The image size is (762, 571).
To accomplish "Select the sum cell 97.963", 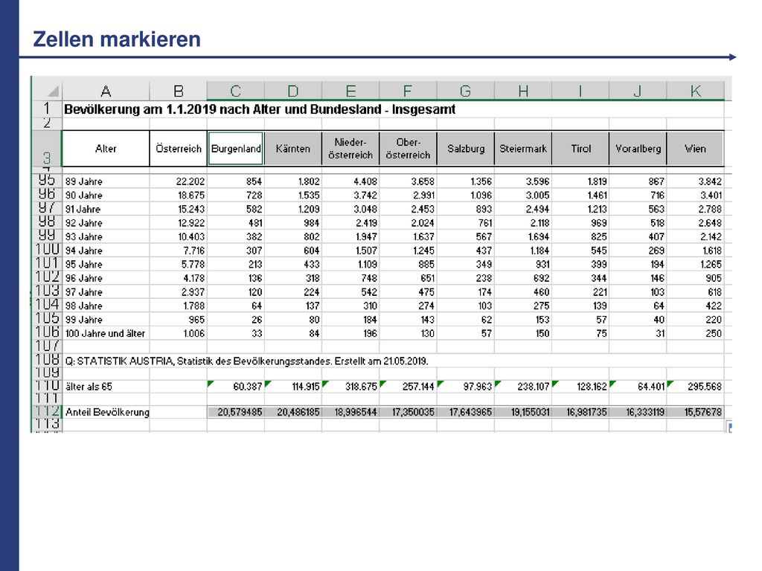I will [x=466, y=387].
